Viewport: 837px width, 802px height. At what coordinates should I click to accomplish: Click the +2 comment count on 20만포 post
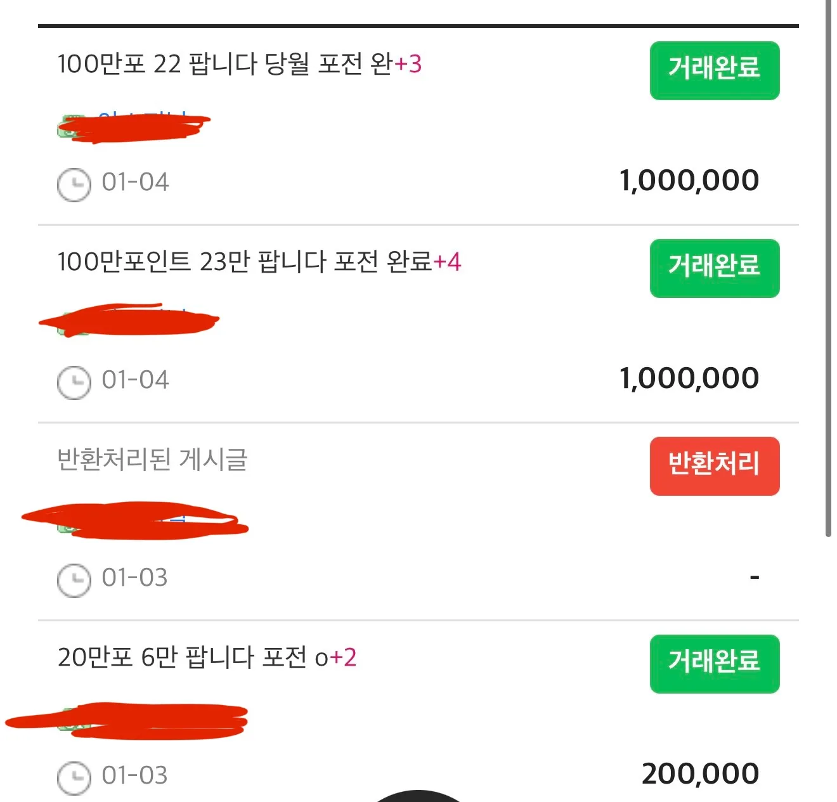[343, 657]
